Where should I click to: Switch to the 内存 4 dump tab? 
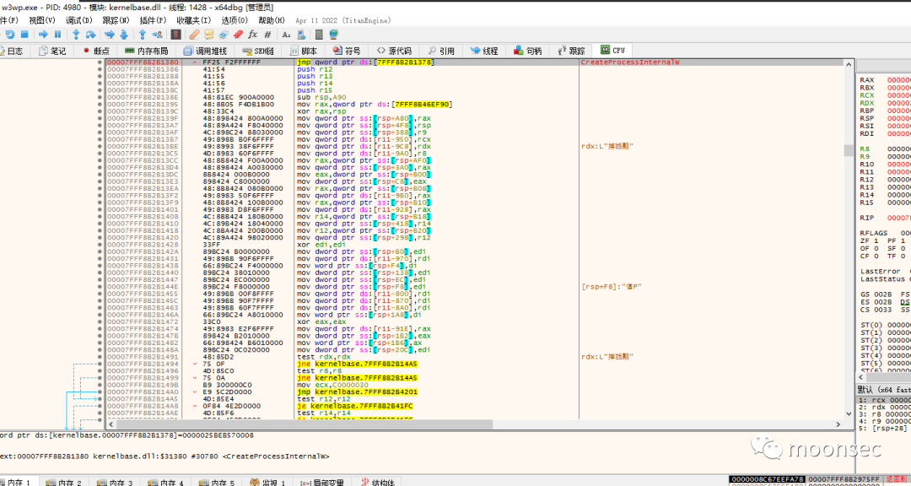[165, 482]
